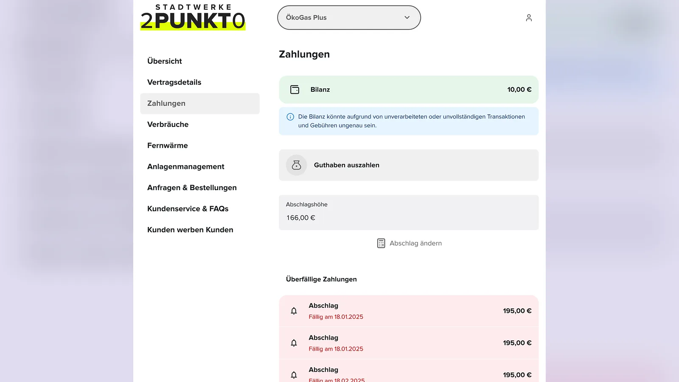Click the Bilanz amount 10,00 €
Viewport: 679px width, 382px height.
click(519, 90)
